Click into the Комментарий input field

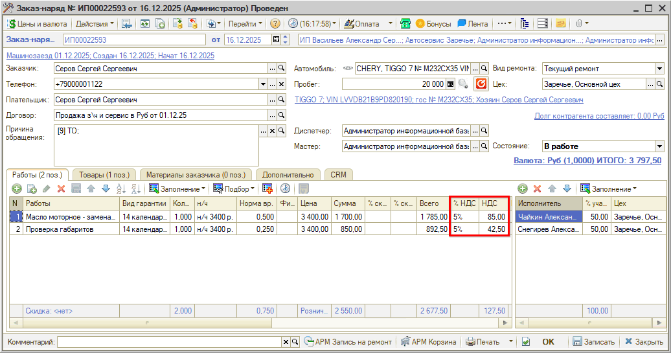point(168,342)
